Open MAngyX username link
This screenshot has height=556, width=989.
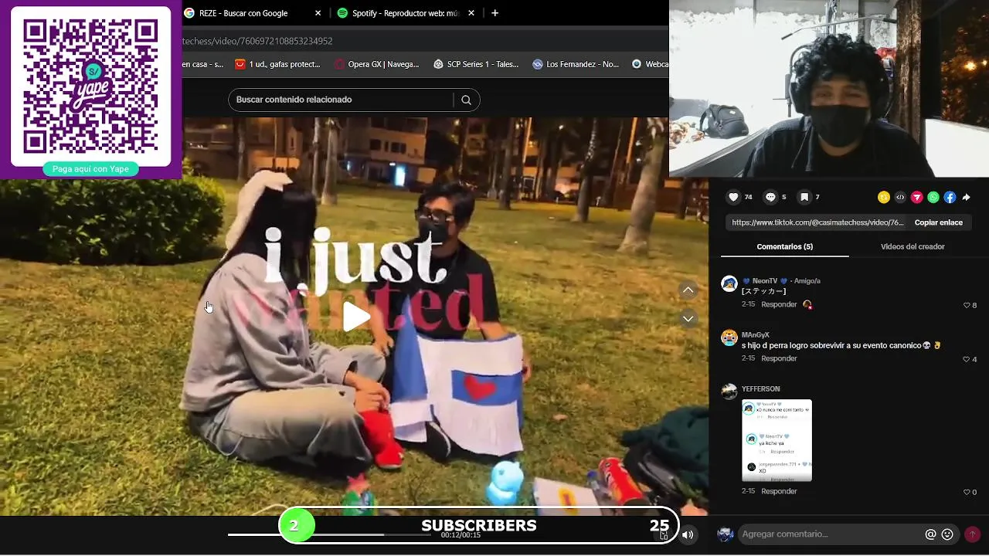[755, 335]
